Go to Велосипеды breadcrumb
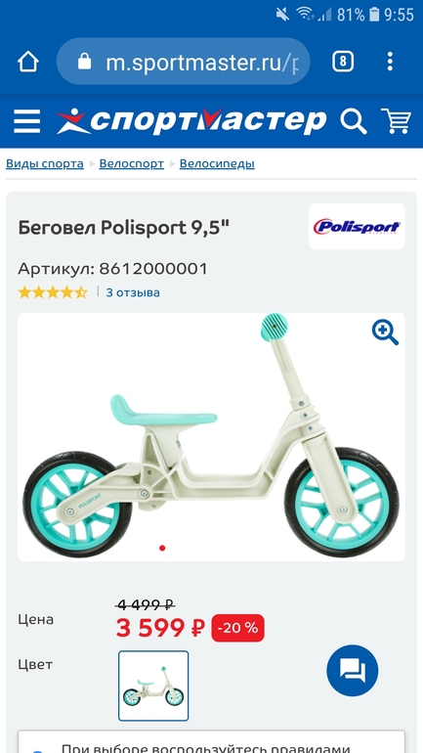423x753 pixels. pos(217,163)
